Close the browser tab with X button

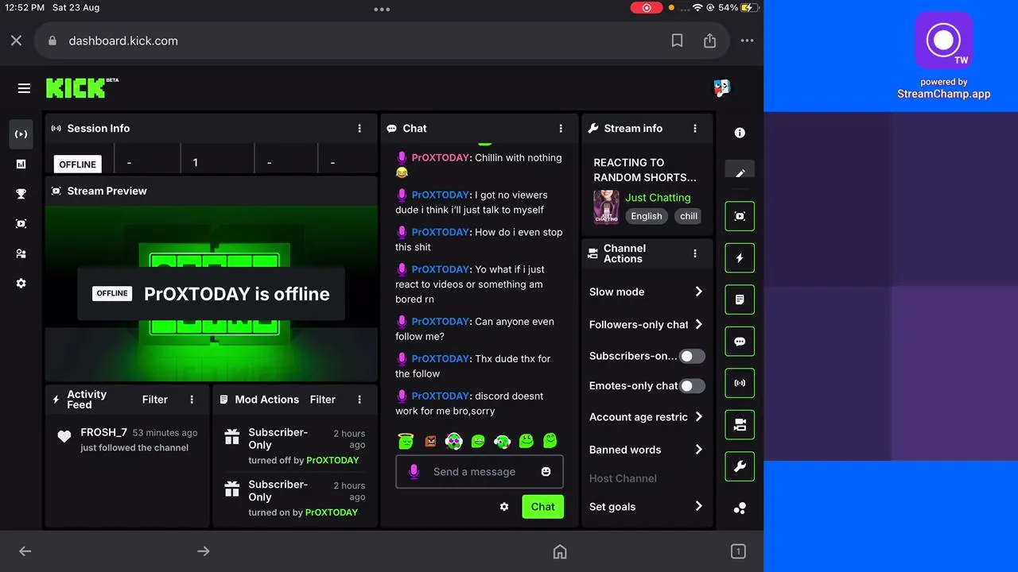(x=16, y=41)
